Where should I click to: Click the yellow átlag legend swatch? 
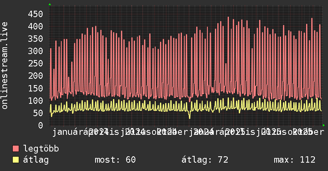[x=16, y=160]
